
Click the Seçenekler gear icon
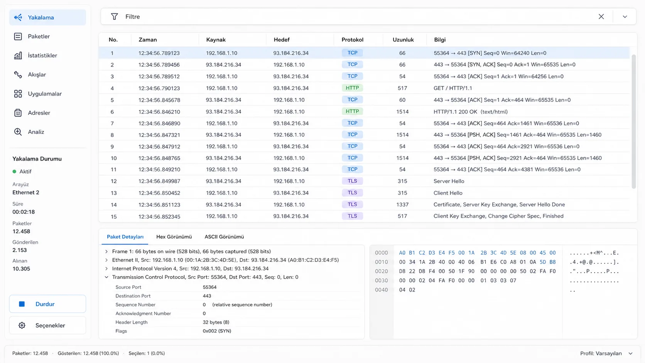coord(22,325)
